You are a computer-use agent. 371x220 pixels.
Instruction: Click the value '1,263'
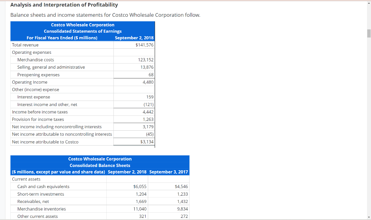148,119
